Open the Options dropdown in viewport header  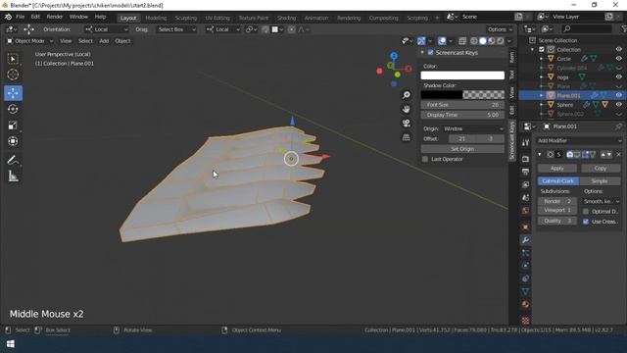tap(500, 29)
